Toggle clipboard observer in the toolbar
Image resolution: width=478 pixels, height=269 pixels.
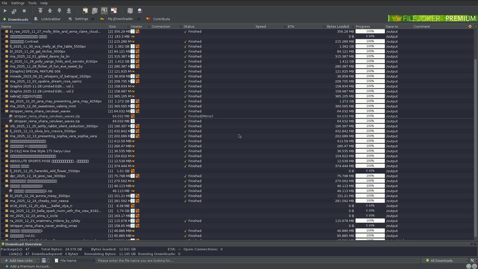click(x=85, y=11)
